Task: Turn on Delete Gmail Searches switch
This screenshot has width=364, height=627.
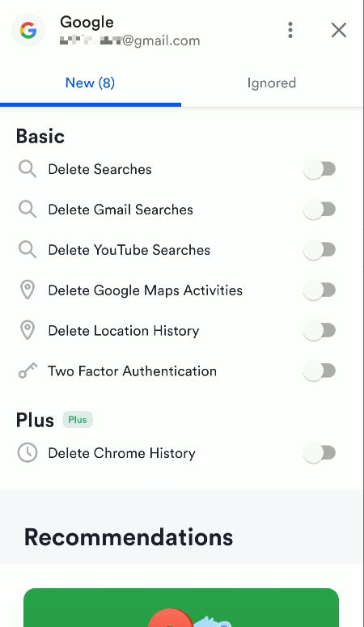Action: coord(320,210)
